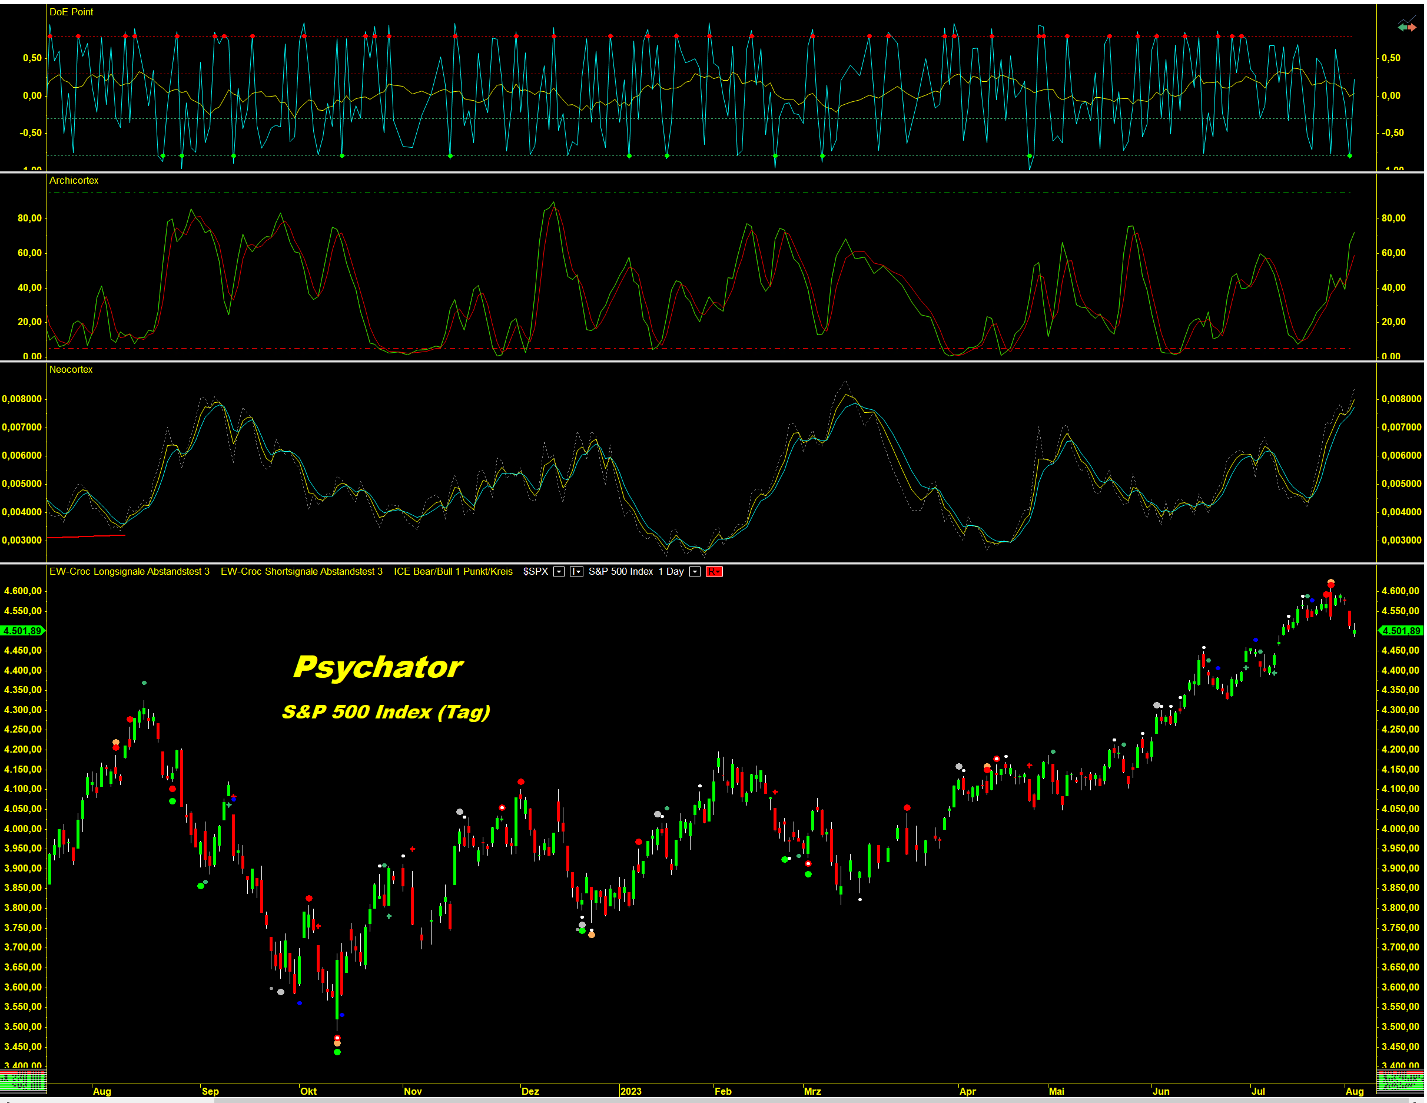Click the right-axis 4.501,89 price tag
The width and height of the screenshot is (1427, 1103).
tap(1400, 631)
